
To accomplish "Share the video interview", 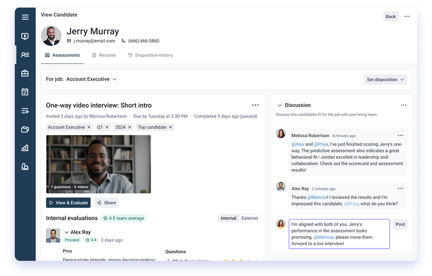I will (106, 203).
